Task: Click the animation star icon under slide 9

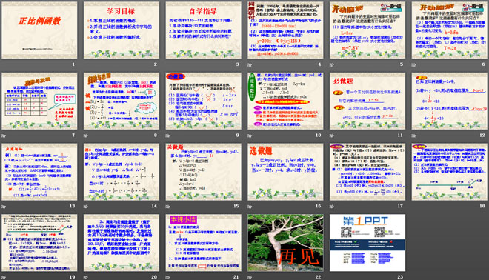Action: coord(167,136)
